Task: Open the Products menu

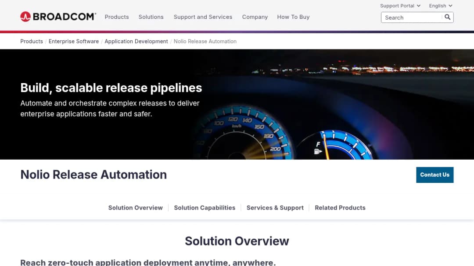Action: [x=117, y=17]
